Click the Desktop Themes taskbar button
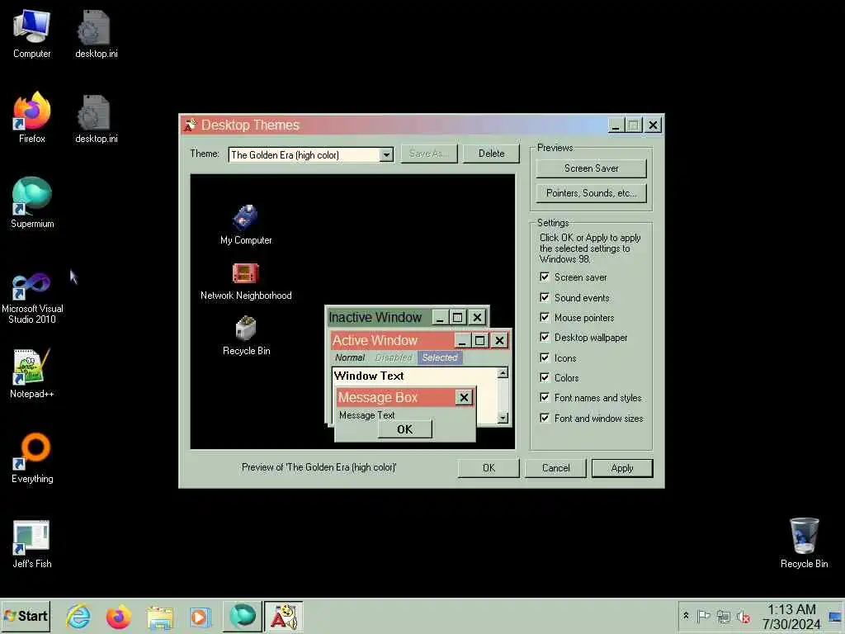The height and width of the screenshot is (634, 845). coord(284,616)
